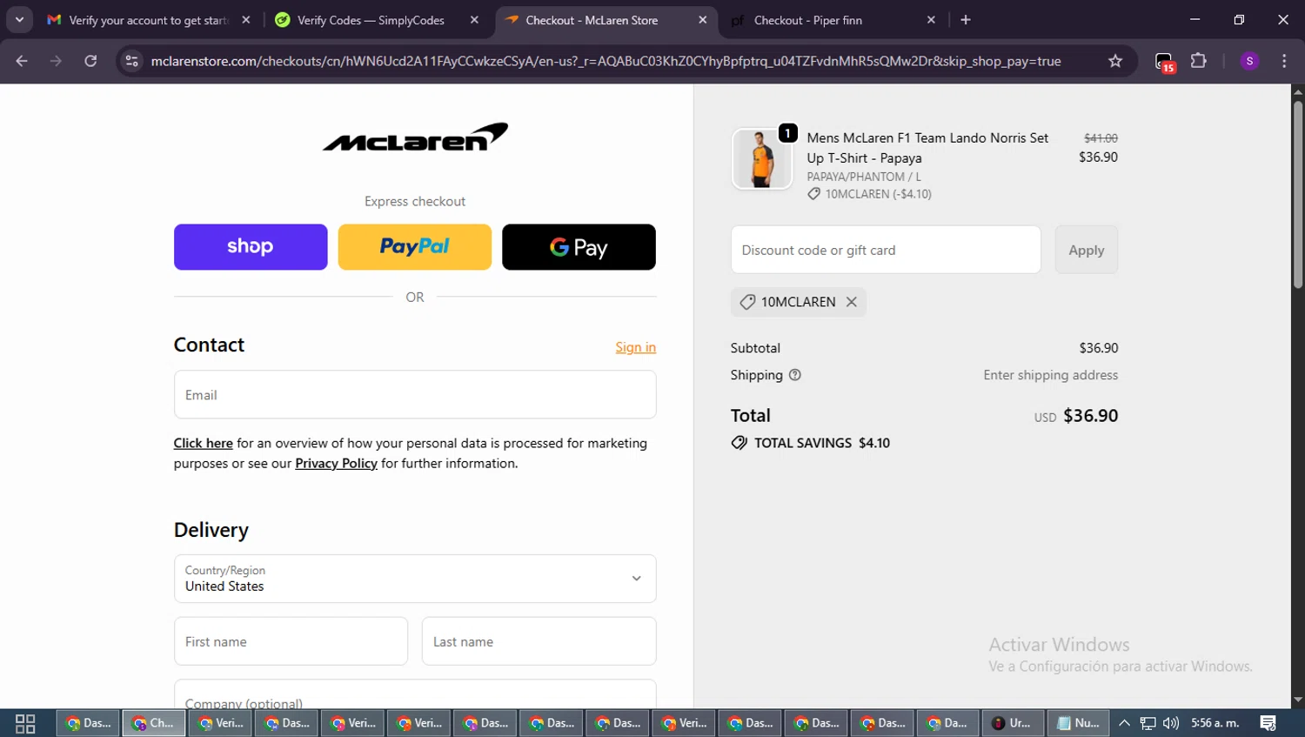Screen dimensions: 1305x737
Task: Click the Company (optional) field
Action: click(415, 694)
